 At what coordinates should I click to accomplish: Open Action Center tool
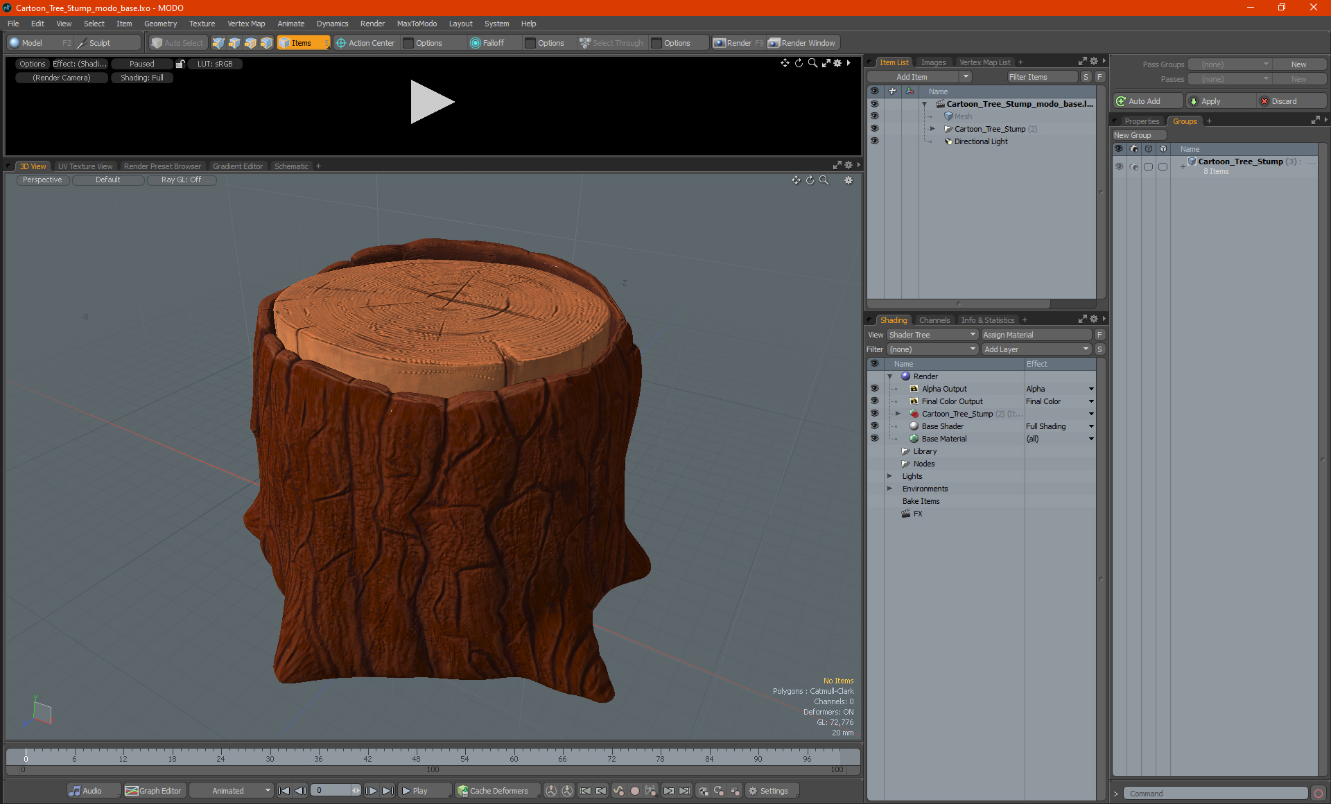tap(365, 43)
